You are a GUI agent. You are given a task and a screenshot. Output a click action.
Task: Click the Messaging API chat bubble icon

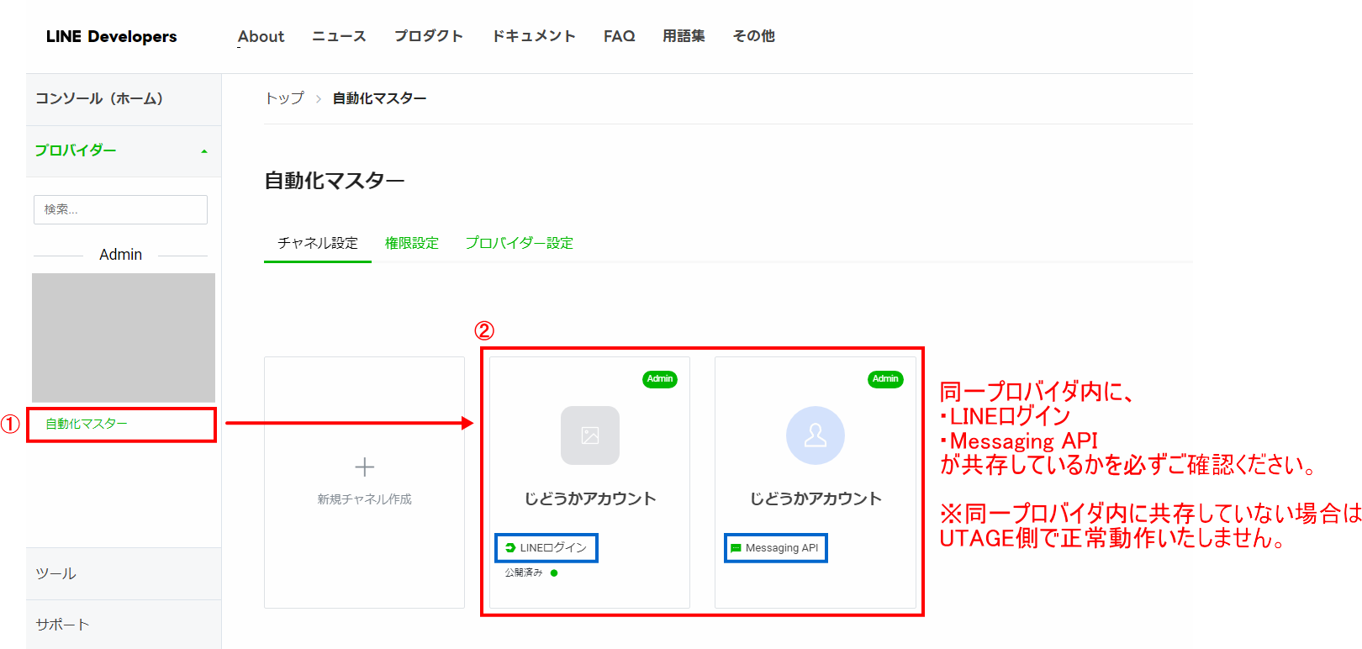736,548
